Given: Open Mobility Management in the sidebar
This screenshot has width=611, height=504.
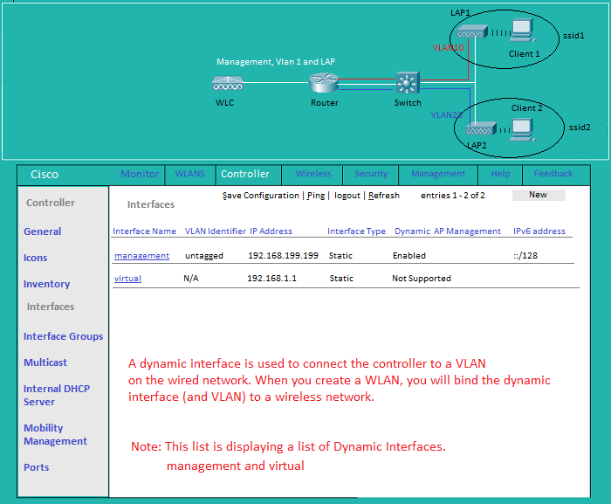Looking at the screenshot, I should (55, 435).
